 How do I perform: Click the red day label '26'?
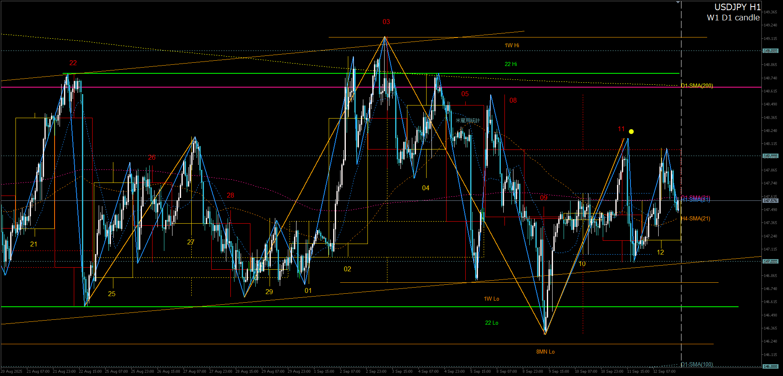coord(152,157)
